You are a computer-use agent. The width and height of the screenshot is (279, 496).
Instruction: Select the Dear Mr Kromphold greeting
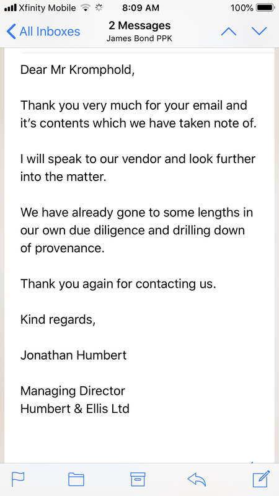[x=77, y=69]
